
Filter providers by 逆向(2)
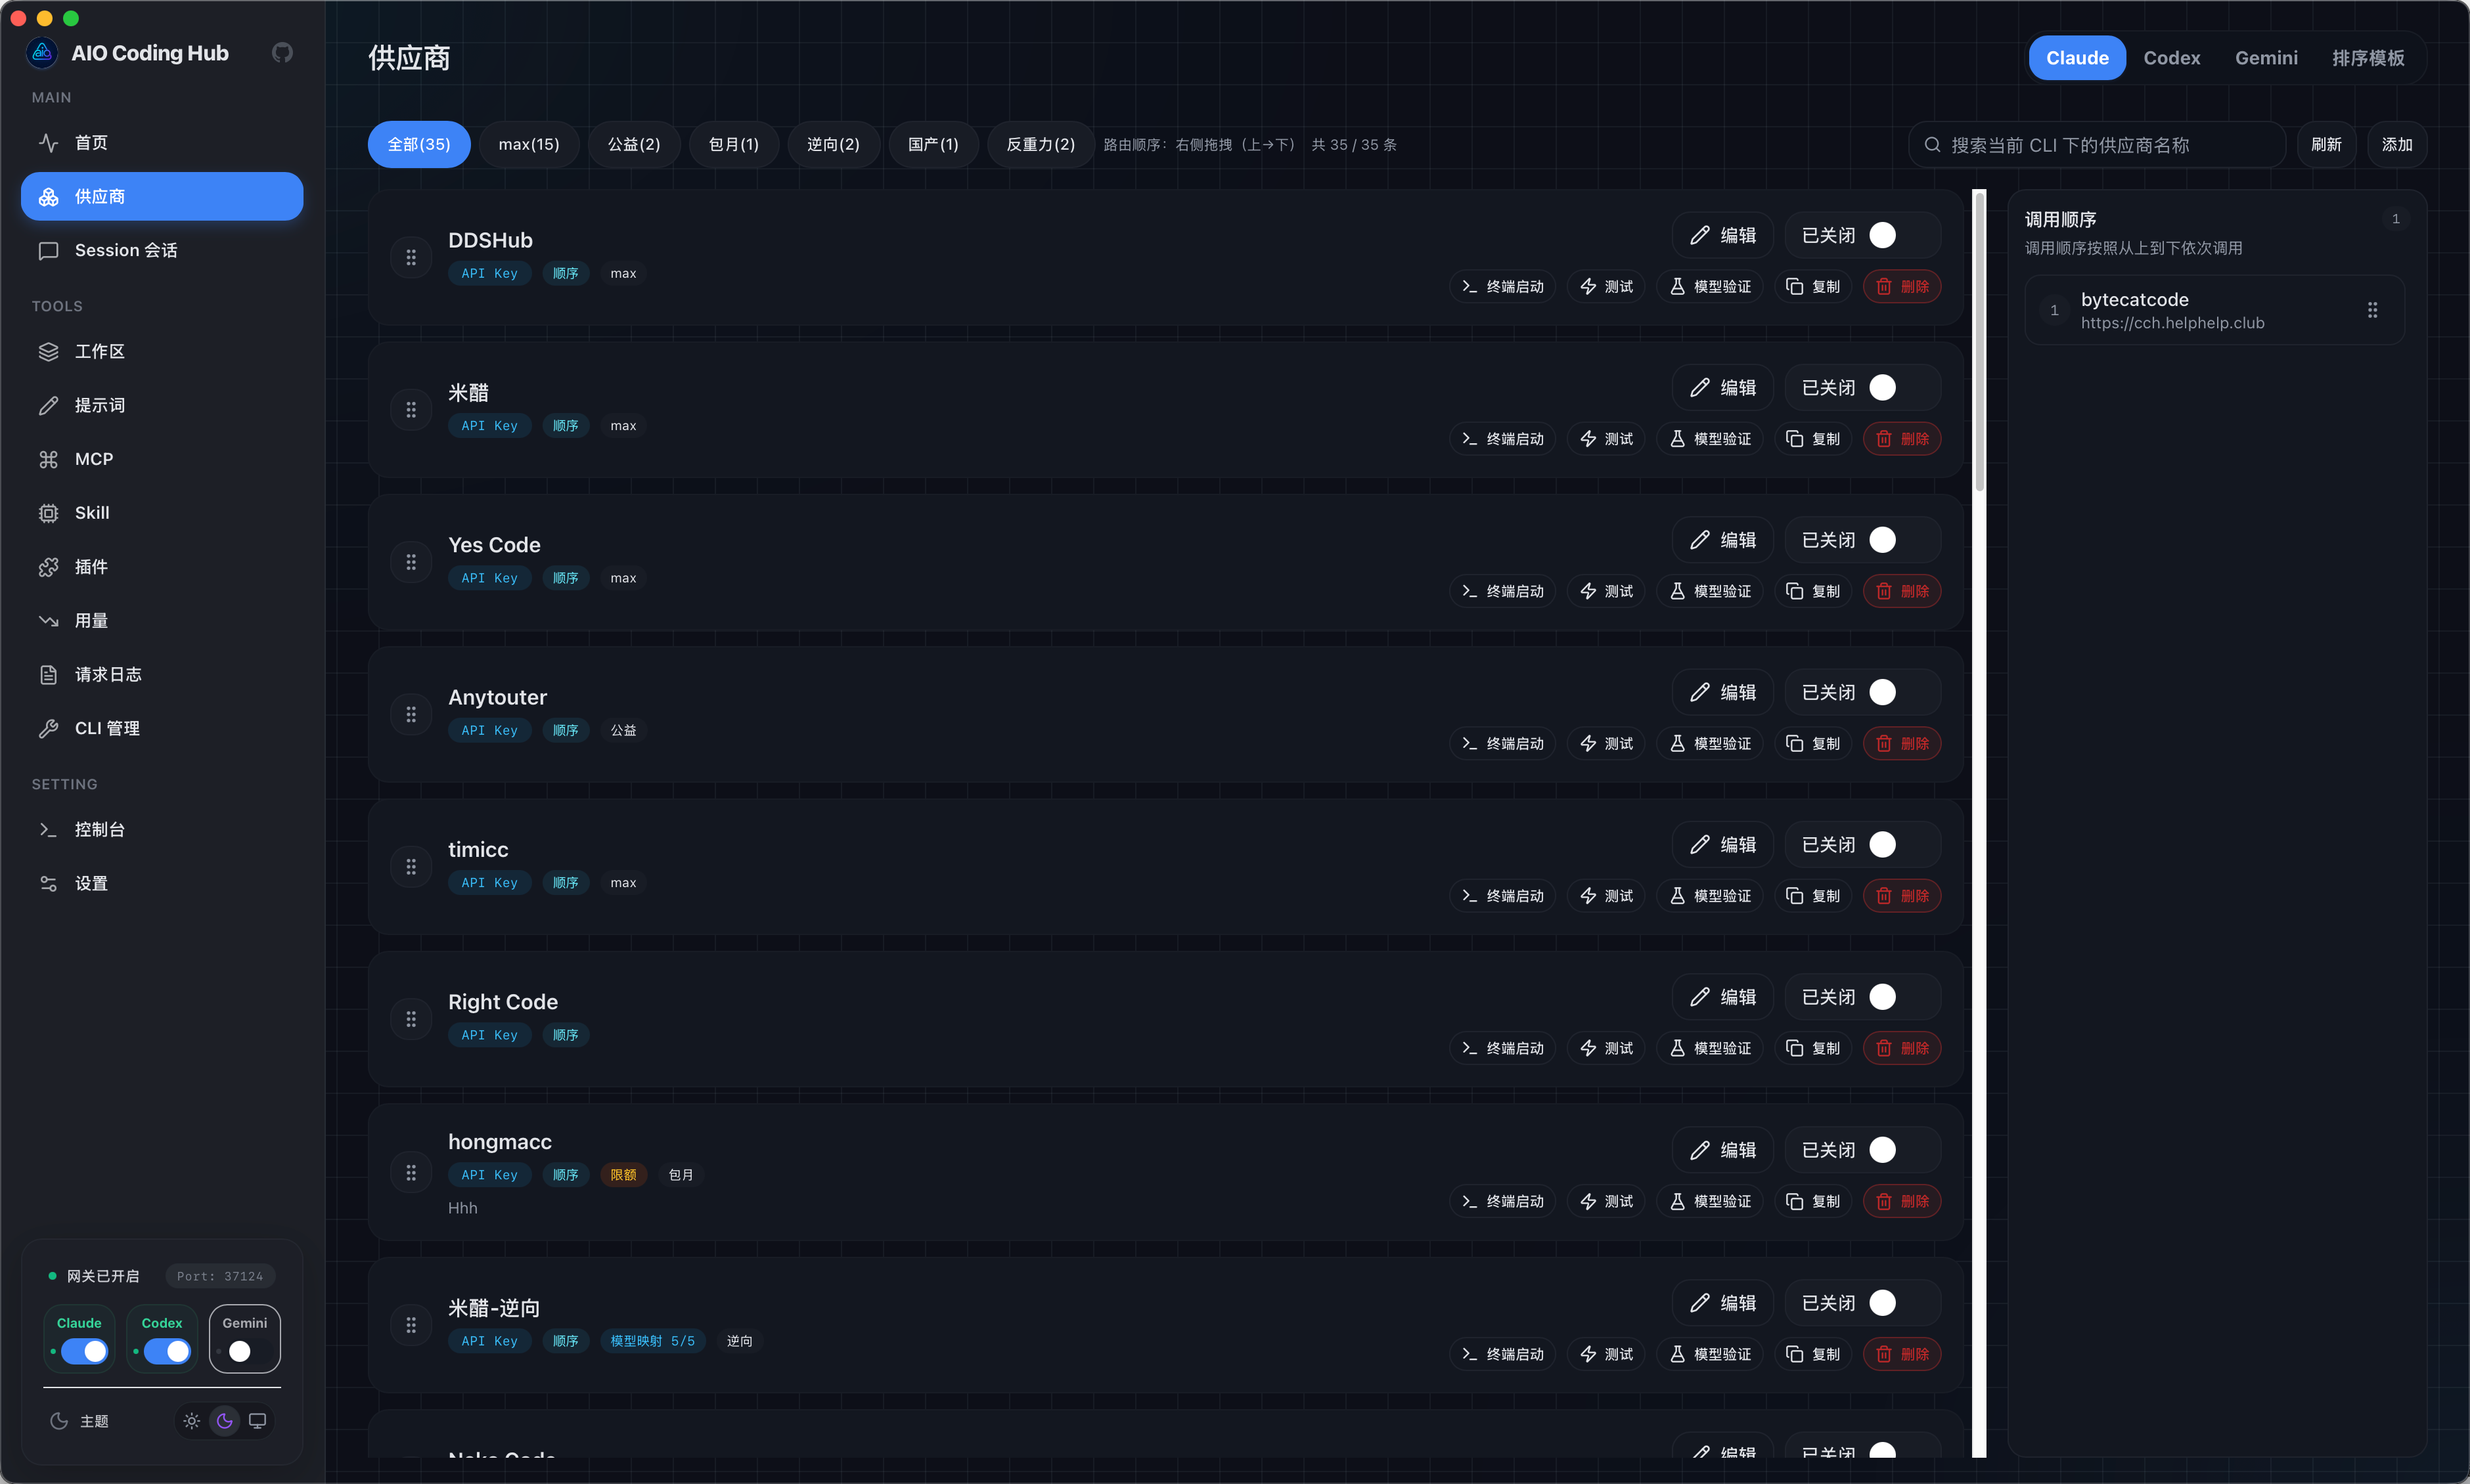tap(832, 145)
